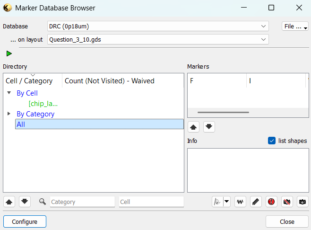
Task: Click the pencil edit marker icon
Action: (x=256, y=202)
